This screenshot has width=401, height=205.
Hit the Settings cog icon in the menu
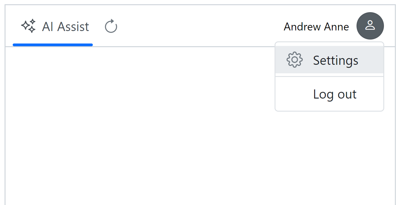tap(294, 60)
